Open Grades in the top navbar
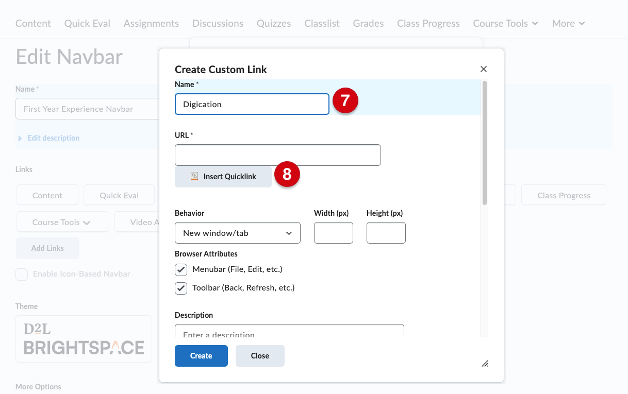The width and height of the screenshot is (628, 394). (368, 23)
